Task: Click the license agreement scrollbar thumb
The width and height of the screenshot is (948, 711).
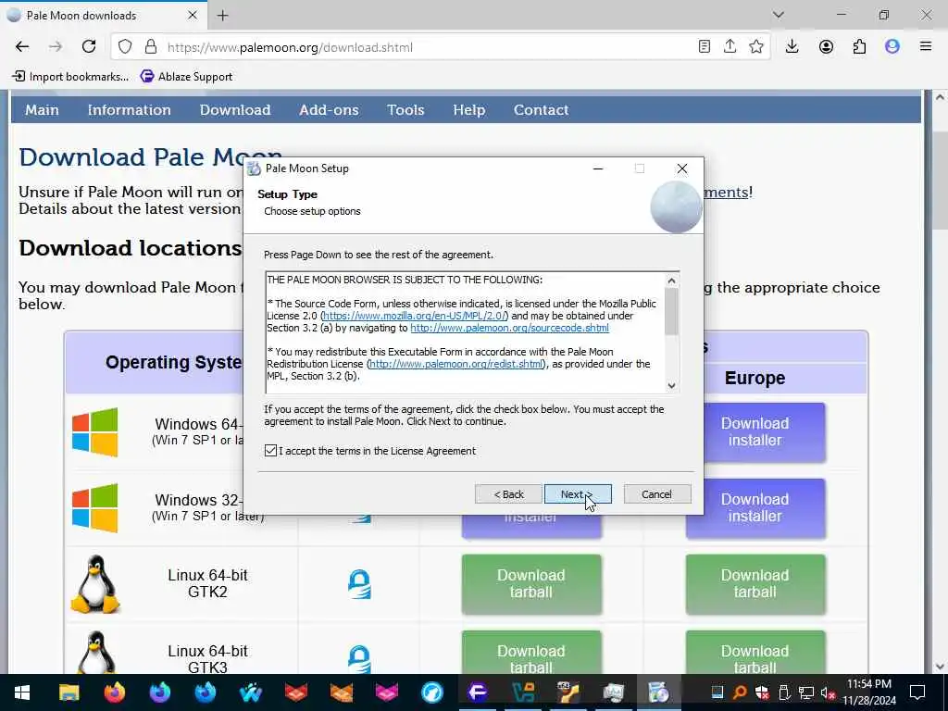Action: point(671,311)
